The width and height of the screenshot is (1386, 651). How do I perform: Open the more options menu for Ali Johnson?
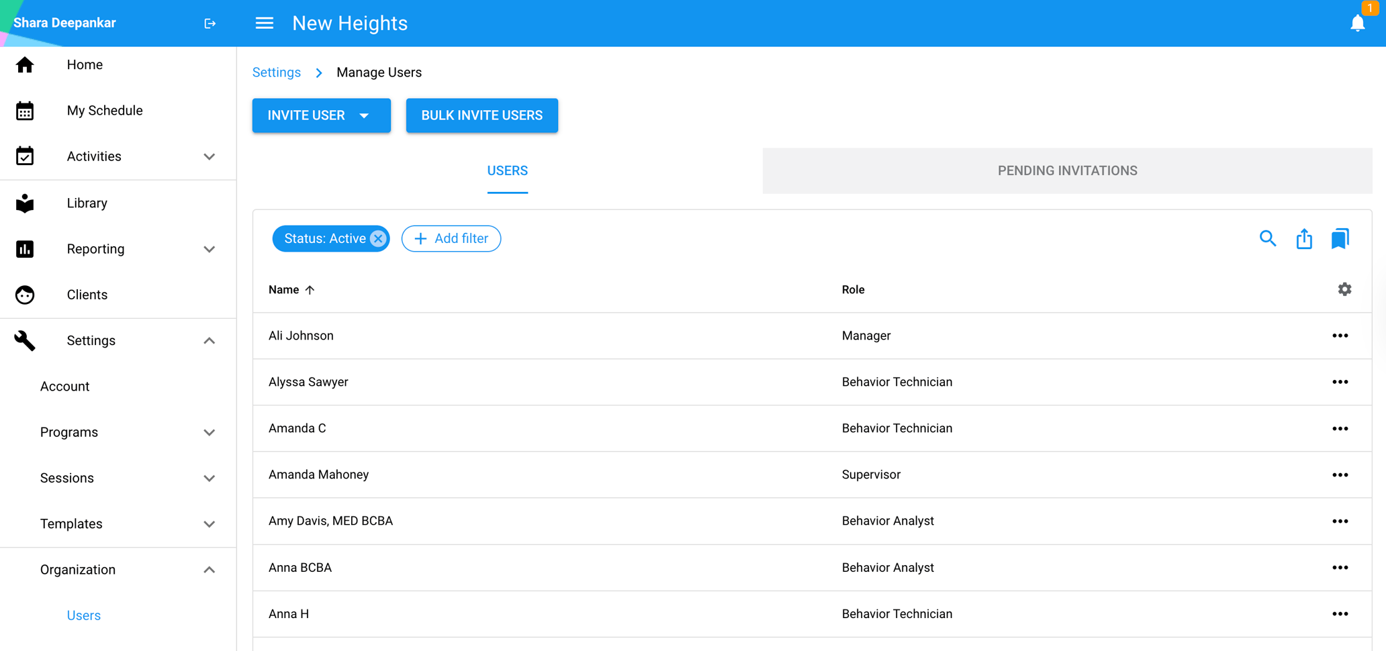tap(1340, 336)
